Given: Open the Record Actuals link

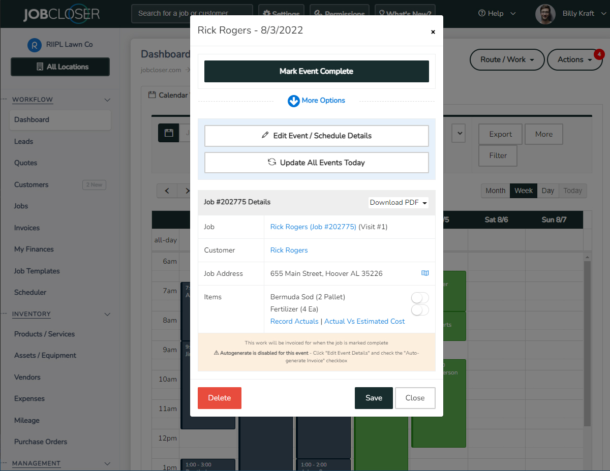Looking at the screenshot, I should pyautogui.click(x=294, y=321).
